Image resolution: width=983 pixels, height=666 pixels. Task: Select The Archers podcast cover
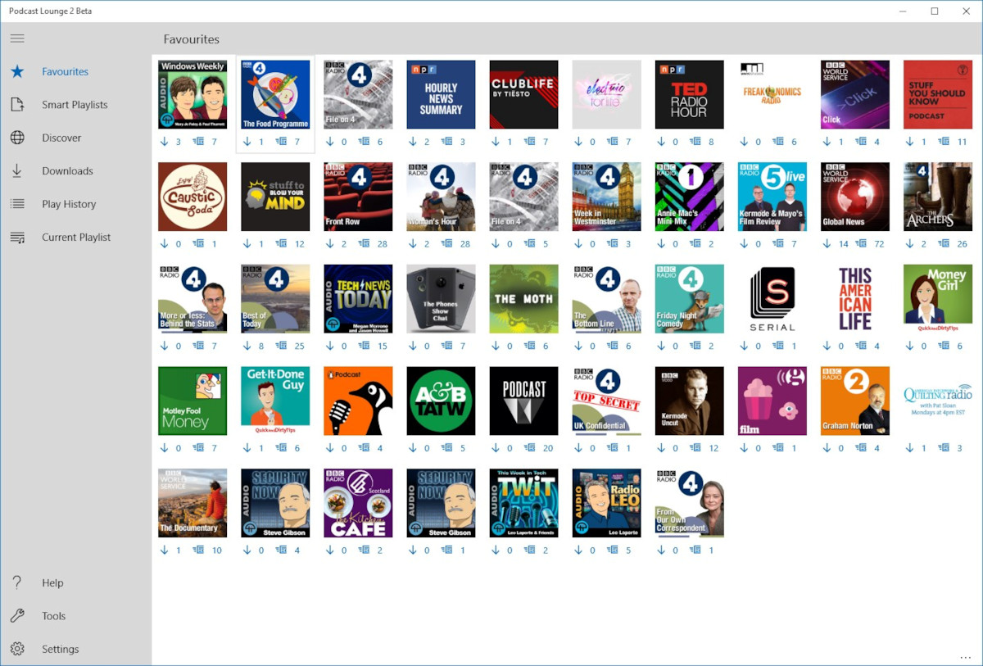[937, 197]
